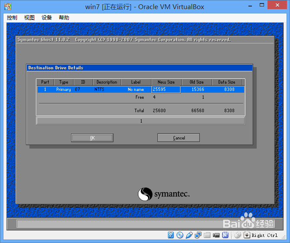Image resolution: width=290 pixels, height=243 pixels.
Task: Confirm destination drive with OK button
Action: tap(92, 138)
